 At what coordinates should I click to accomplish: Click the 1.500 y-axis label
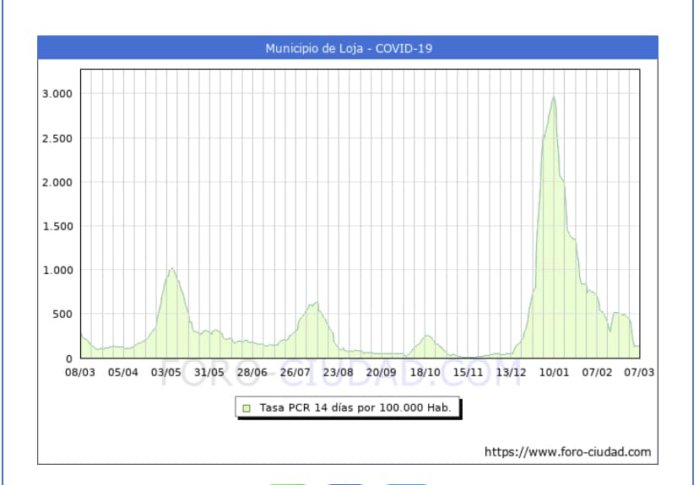[x=57, y=226]
